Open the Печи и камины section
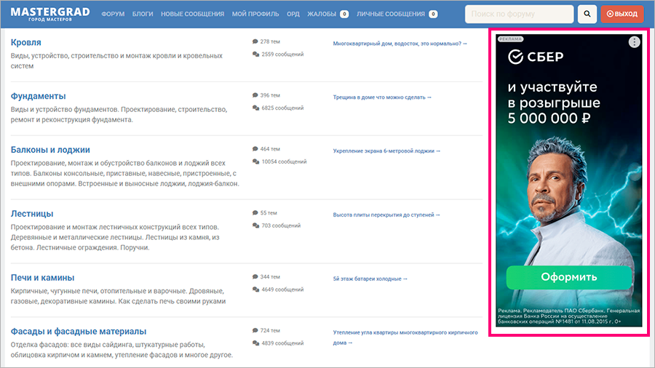The image size is (655, 368). point(42,278)
